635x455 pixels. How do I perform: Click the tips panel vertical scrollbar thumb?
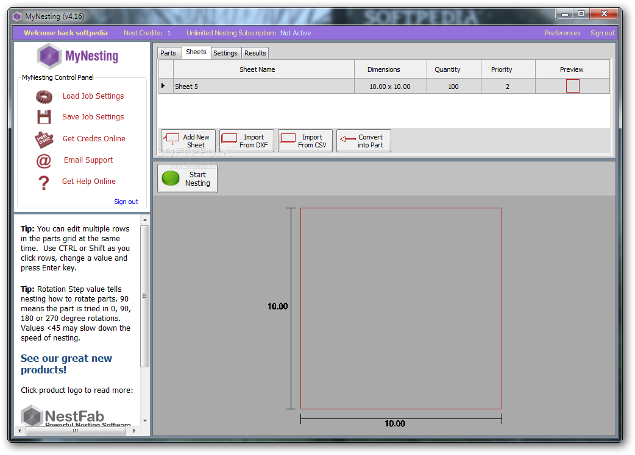coord(145,296)
